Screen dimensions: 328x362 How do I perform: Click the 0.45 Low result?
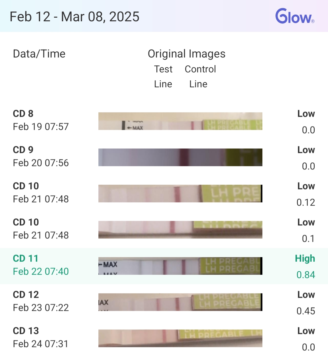pos(306,303)
